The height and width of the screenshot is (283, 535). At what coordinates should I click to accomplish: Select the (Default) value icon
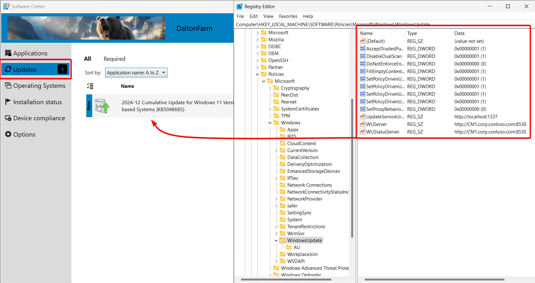pyautogui.click(x=363, y=41)
